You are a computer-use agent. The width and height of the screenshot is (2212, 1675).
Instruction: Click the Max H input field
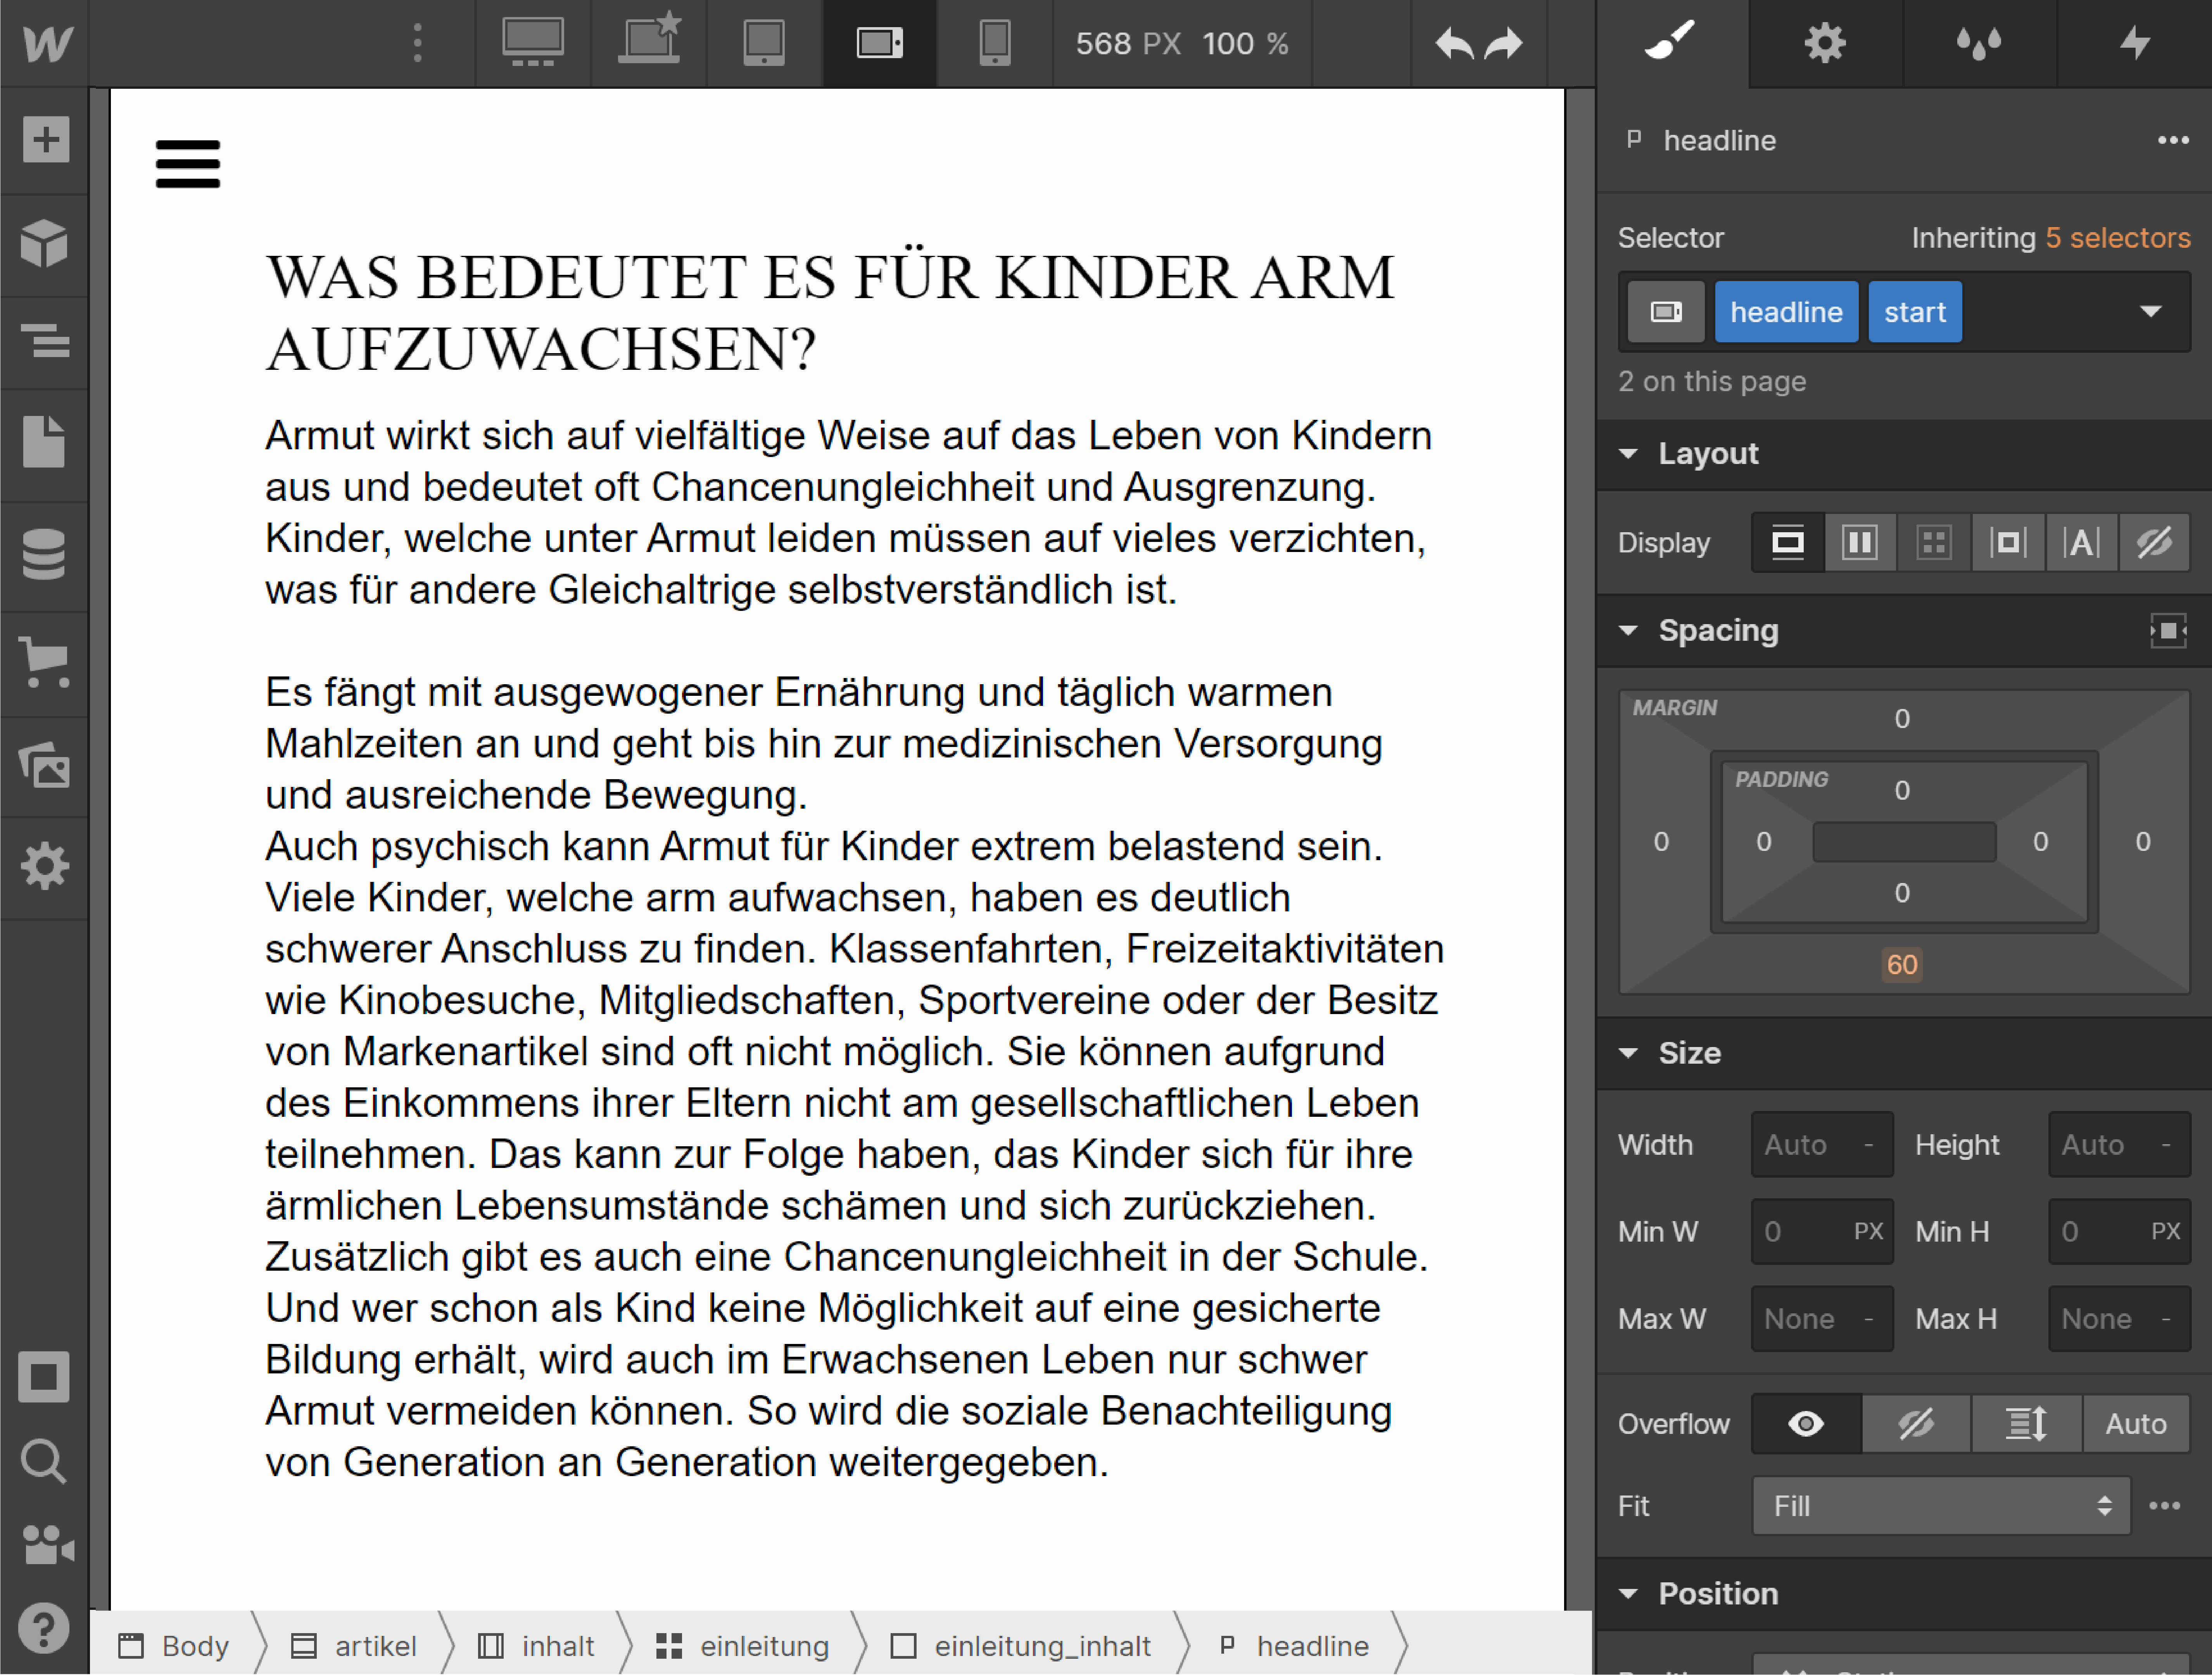2119,1319
